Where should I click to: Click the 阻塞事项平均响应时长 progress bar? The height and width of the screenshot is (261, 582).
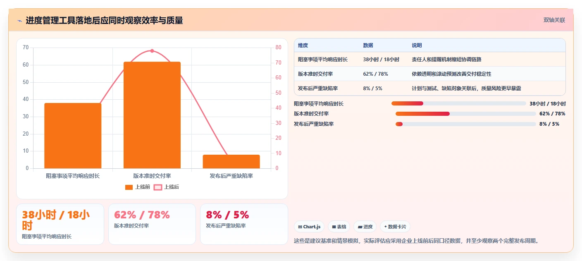click(x=459, y=103)
